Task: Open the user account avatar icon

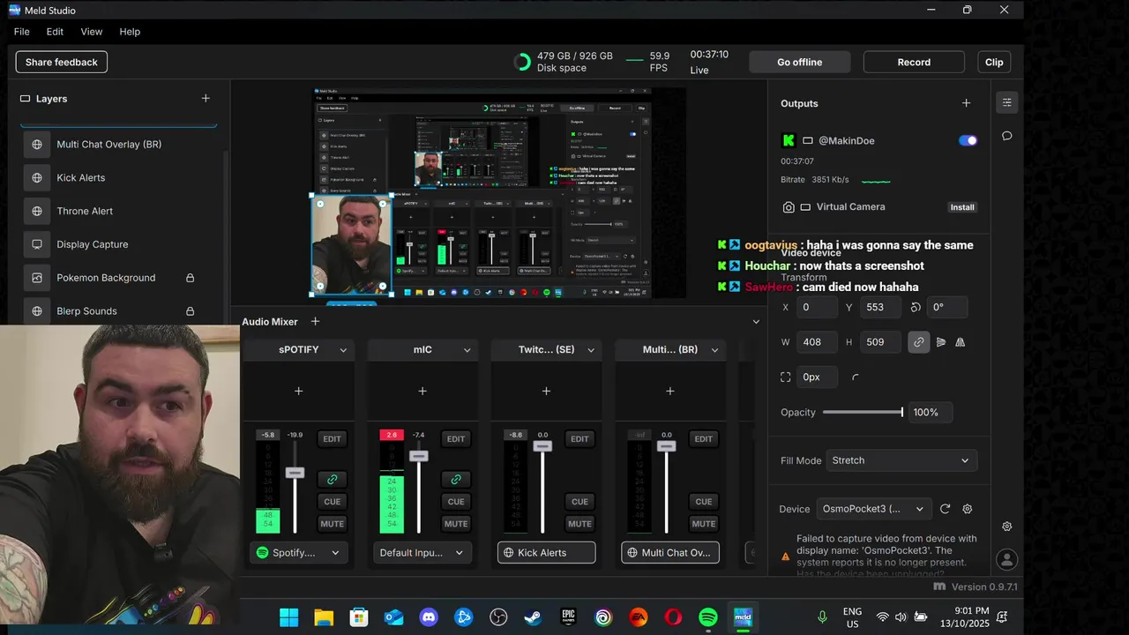Action: (x=1006, y=560)
